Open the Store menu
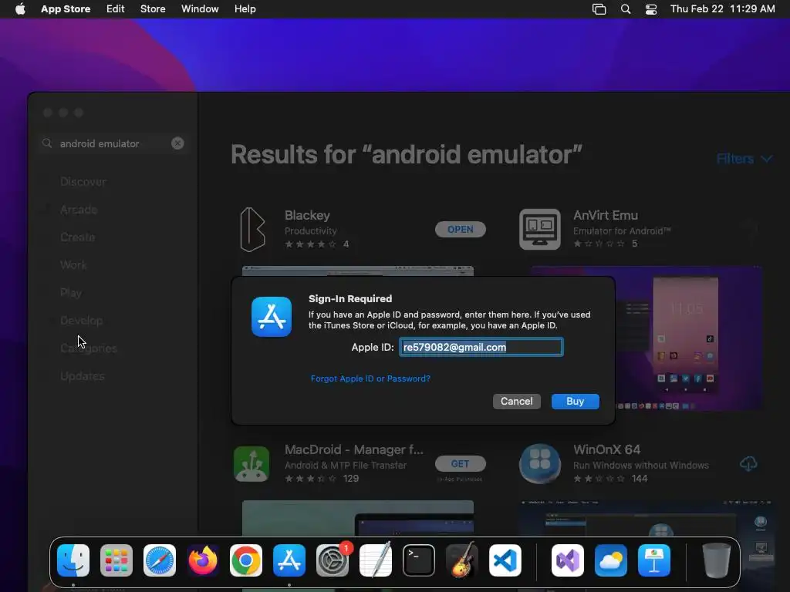 click(153, 9)
